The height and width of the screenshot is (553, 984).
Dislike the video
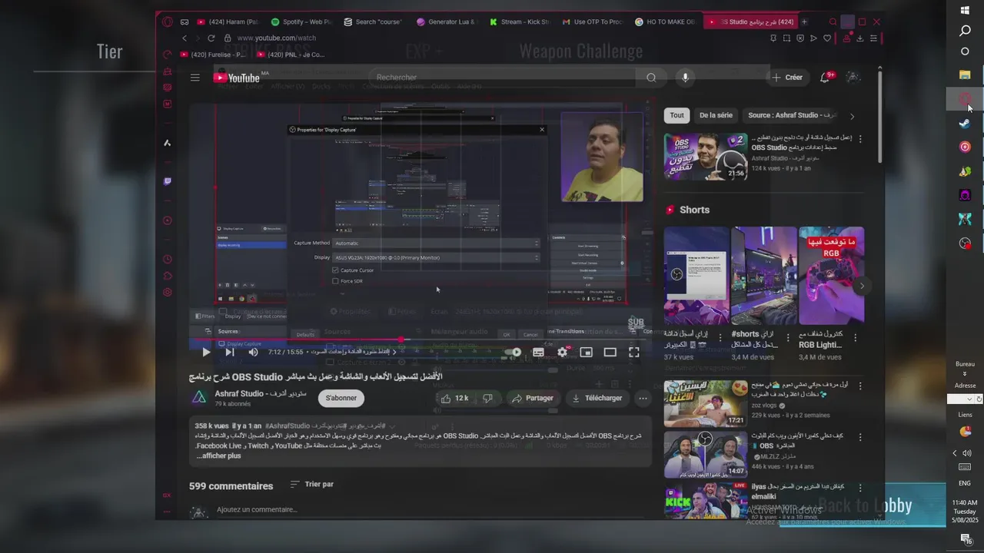tap(488, 398)
